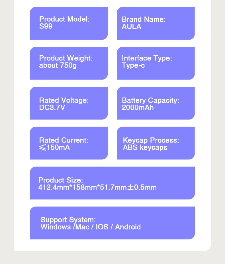Click the "Product Size:" label
The width and height of the screenshot is (225, 264).
61,180
